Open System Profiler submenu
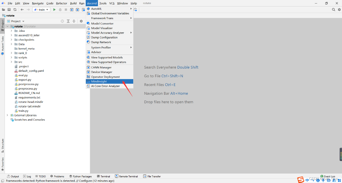 pos(110,47)
